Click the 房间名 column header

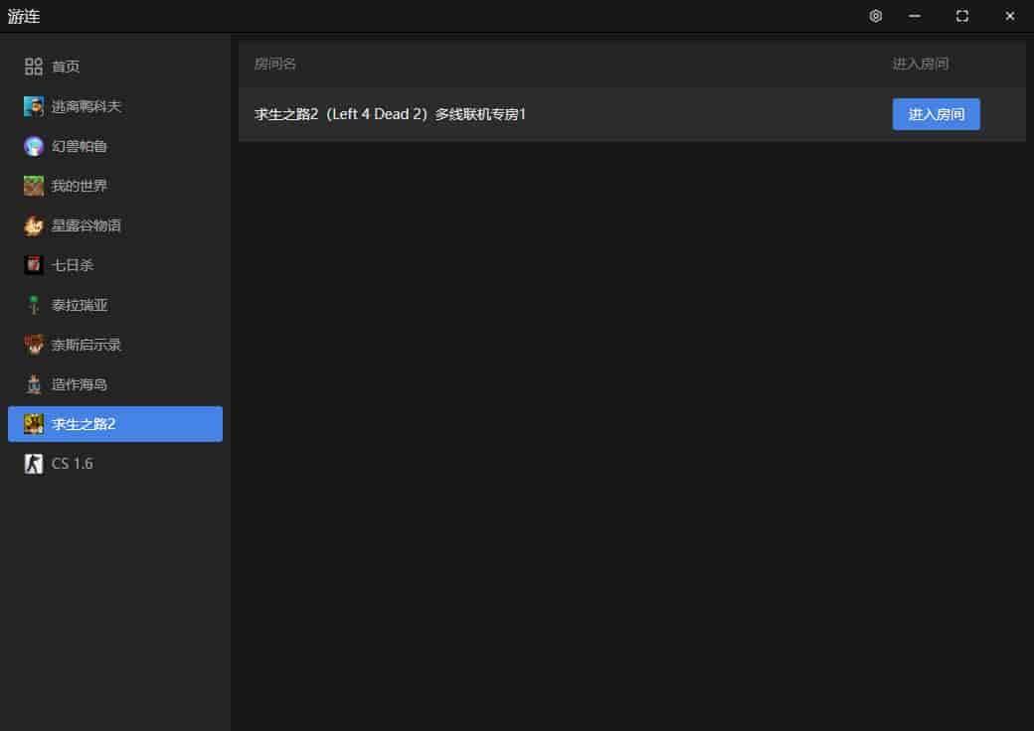tap(275, 64)
